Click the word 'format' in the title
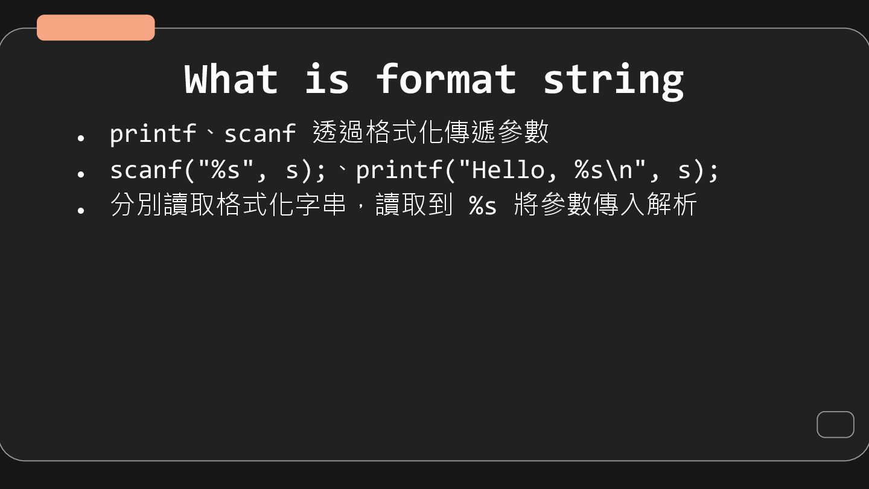Image resolution: width=869 pixels, height=489 pixels. coord(447,79)
